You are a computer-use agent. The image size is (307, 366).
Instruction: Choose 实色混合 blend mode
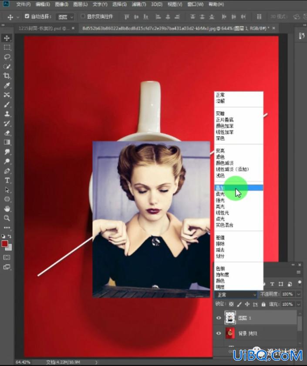coord(239,225)
